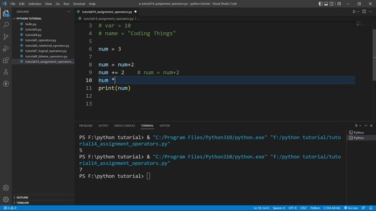This screenshot has height=211, width=376.
Task: Open new terminal launch profile dropdown
Action: (x=360, y=125)
